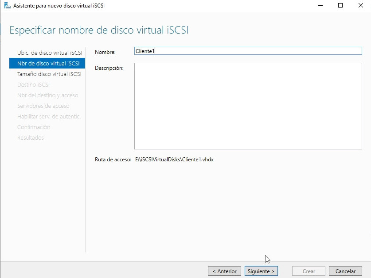This screenshot has height=278, width=371.
Task: Open the Servidores de acceso step
Action: 43,106
